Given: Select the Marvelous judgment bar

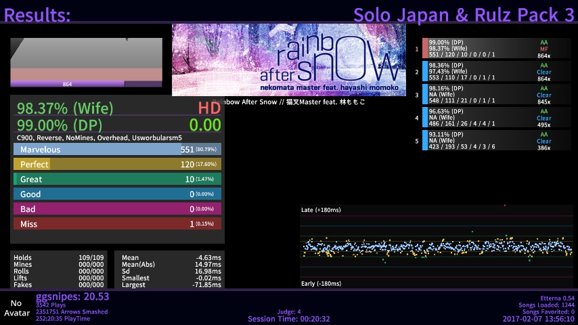Looking at the screenshot, I should pyautogui.click(x=117, y=149).
